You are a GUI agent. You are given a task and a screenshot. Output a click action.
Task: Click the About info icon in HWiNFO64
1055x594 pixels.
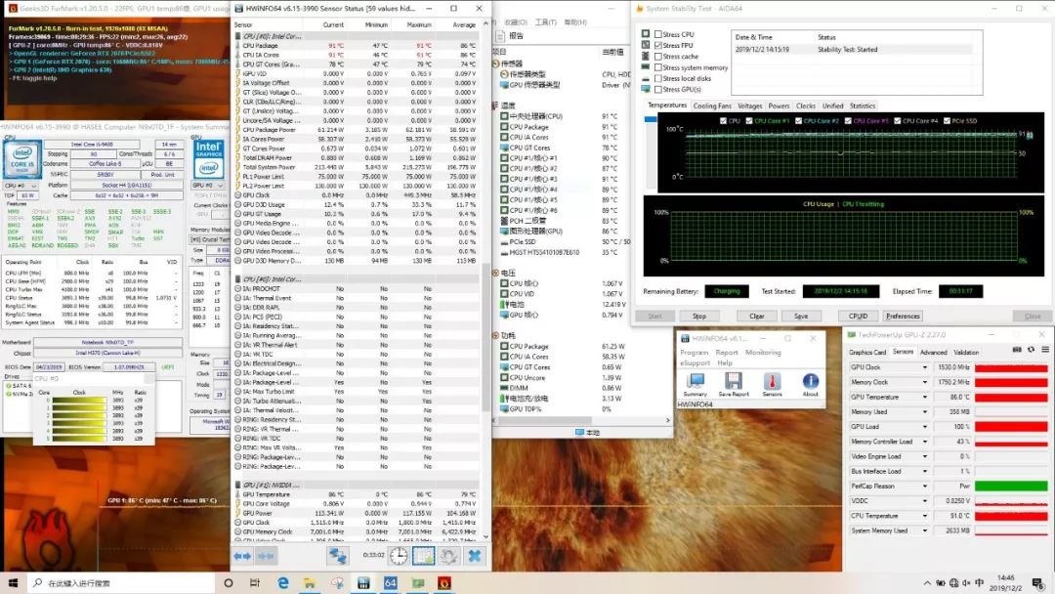[x=810, y=385]
